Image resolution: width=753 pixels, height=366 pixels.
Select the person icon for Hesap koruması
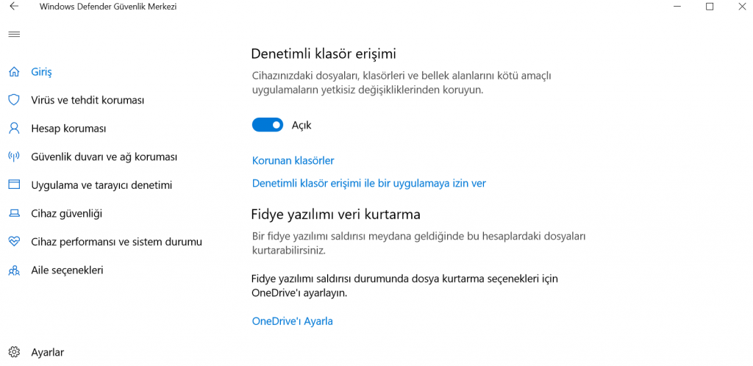point(14,129)
